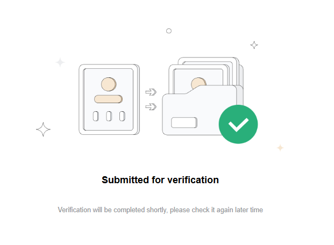334x245 pixels.
Task: Click the avatar peeking out of folder
Action: [x=198, y=82]
